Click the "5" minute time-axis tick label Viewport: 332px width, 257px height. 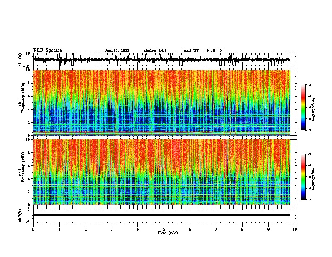164,229
